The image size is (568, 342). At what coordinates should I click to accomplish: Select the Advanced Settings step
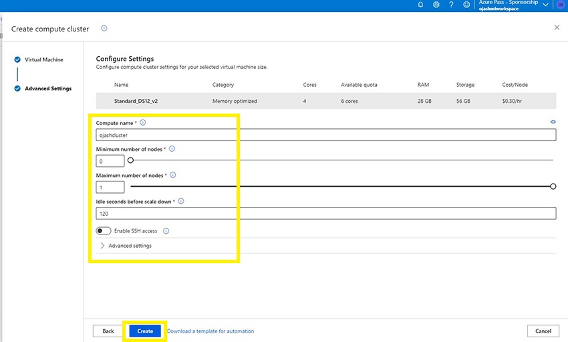coord(48,88)
